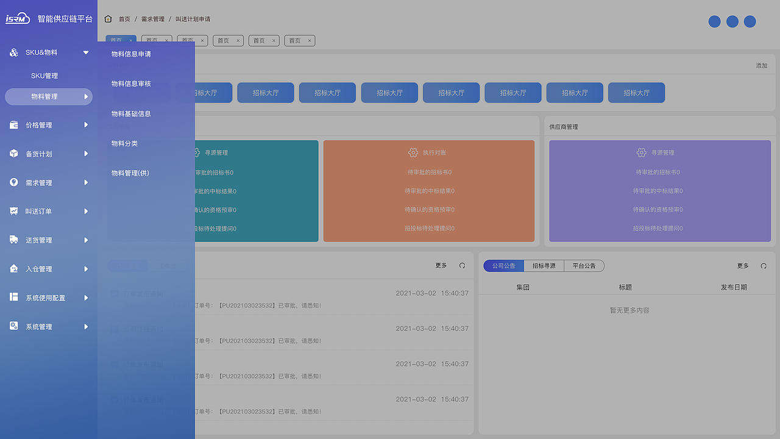Viewport: 780px width, 439px height.
Task: Click the 价格管理 sidebar label
Action: 38,125
